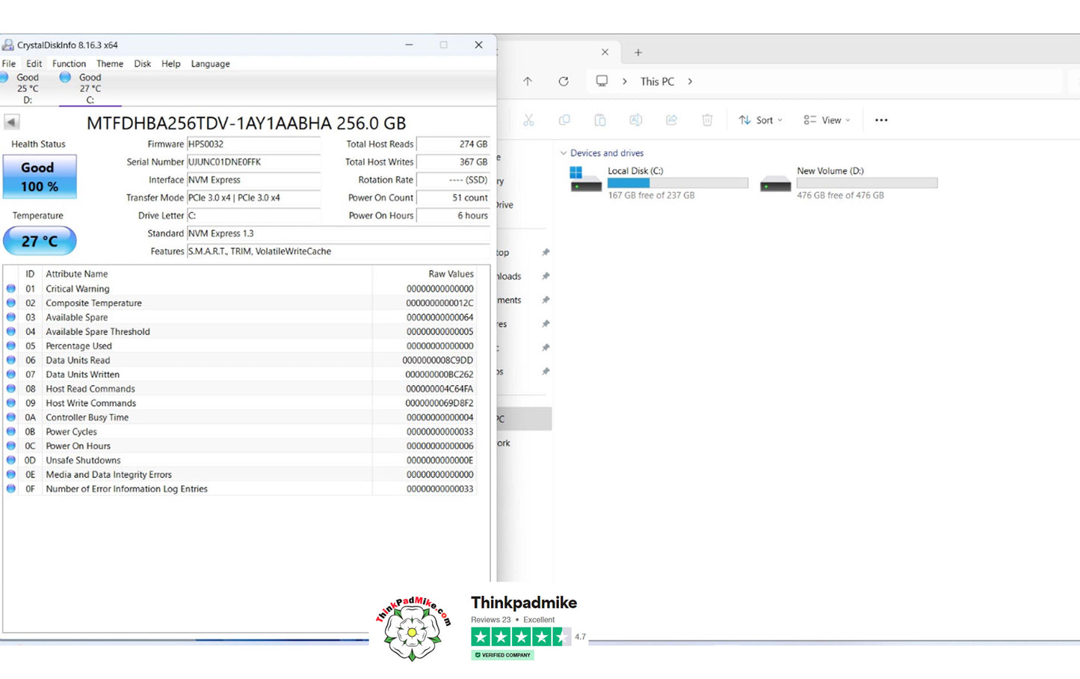1080x679 pixels.
Task: Open the Theme menu
Action: [x=110, y=64]
